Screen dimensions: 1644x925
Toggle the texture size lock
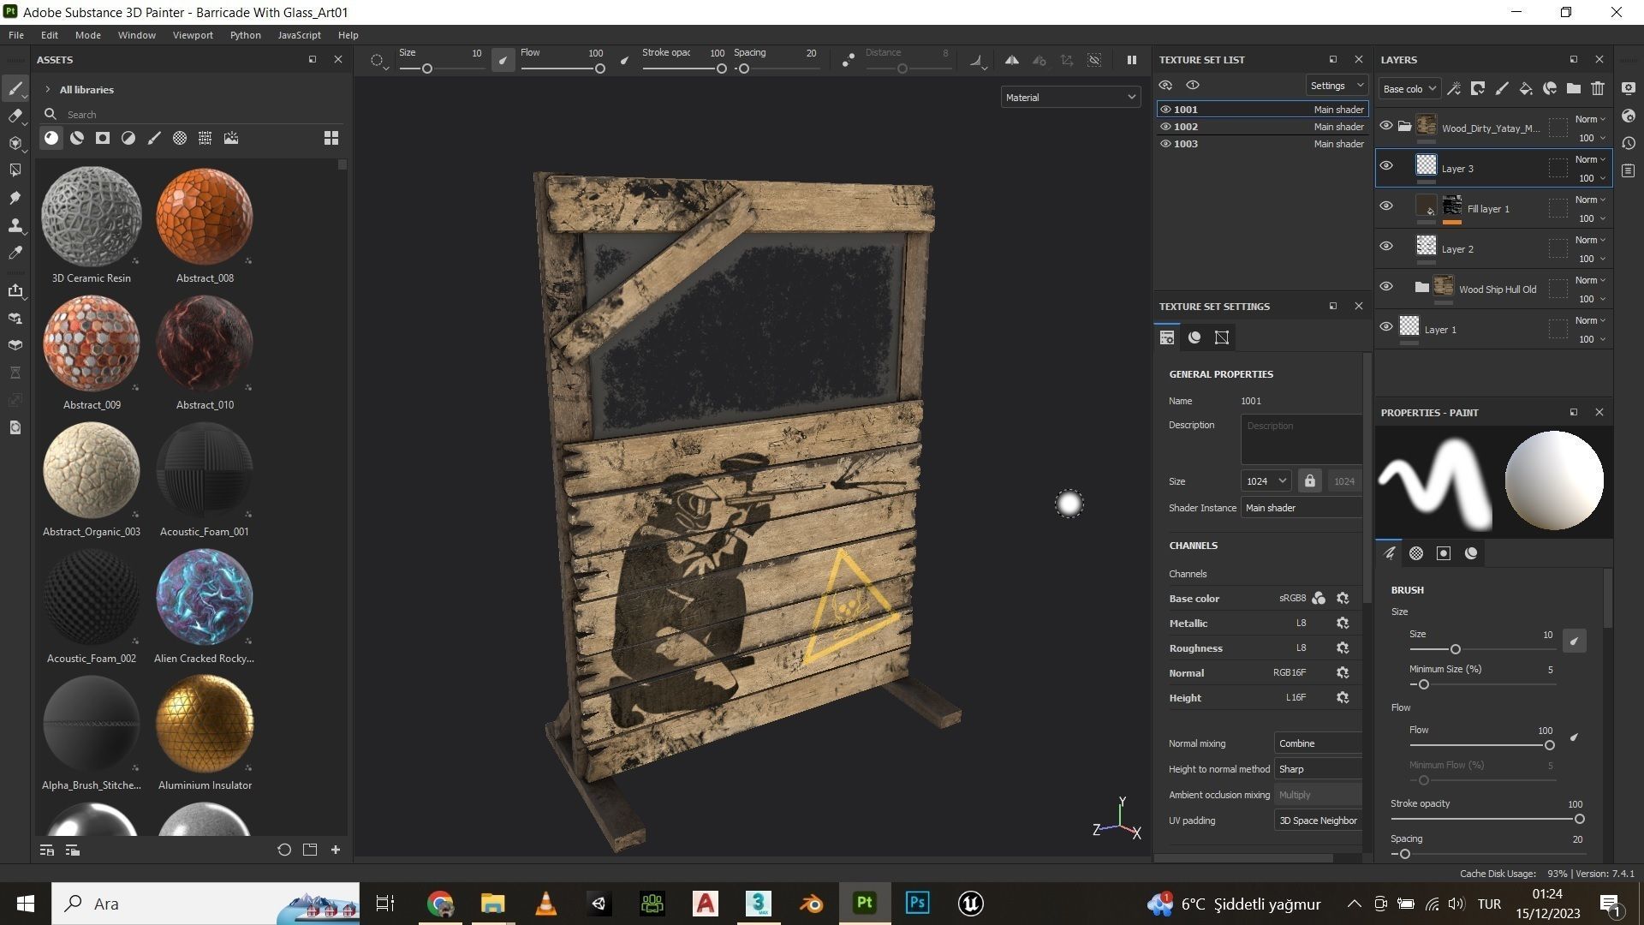1309,481
